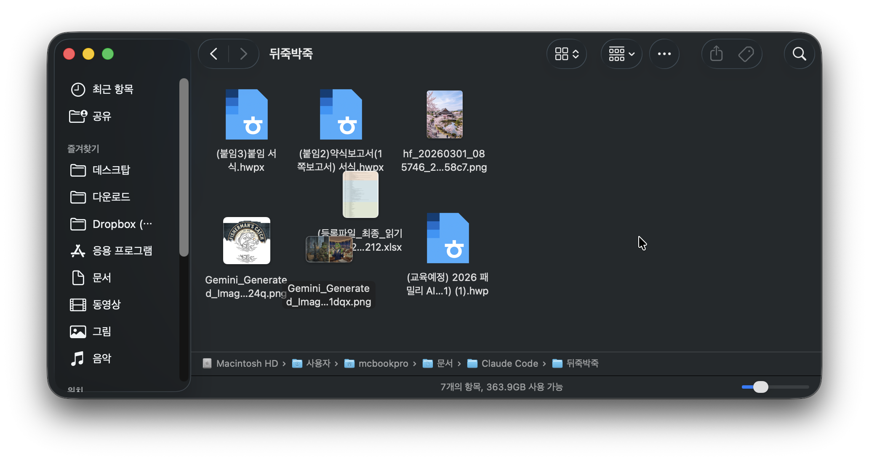Click Claude Code in the path bar
The width and height of the screenshot is (869, 461).
click(509, 363)
